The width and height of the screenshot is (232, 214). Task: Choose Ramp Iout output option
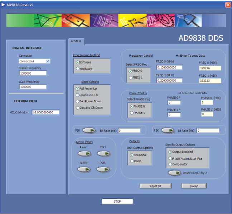[132, 161]
